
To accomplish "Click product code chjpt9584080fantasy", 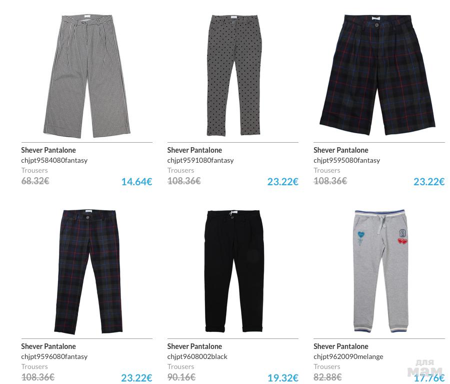I will click(x=54, y=160).
